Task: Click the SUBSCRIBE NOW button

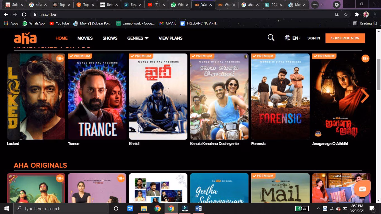Action: click(x=345, y=38)
